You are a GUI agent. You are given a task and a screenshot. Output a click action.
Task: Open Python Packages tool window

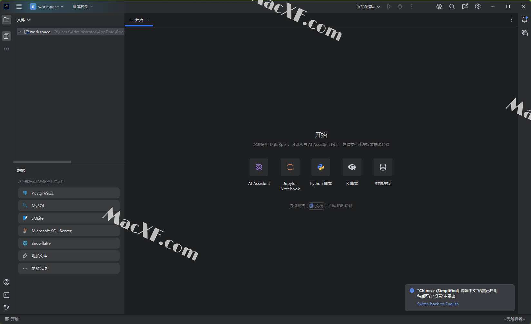click(x=6, y=282)
